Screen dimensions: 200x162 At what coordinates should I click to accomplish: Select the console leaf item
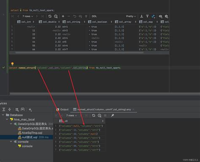point(25,146)
